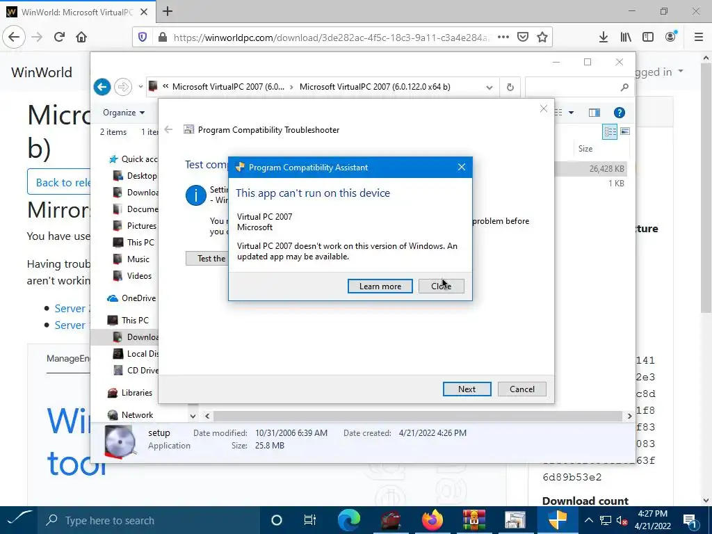This screenshot has width=712, height=534.
Task: Click Explorer forward navigation arrow
Action: coord(122,87)
